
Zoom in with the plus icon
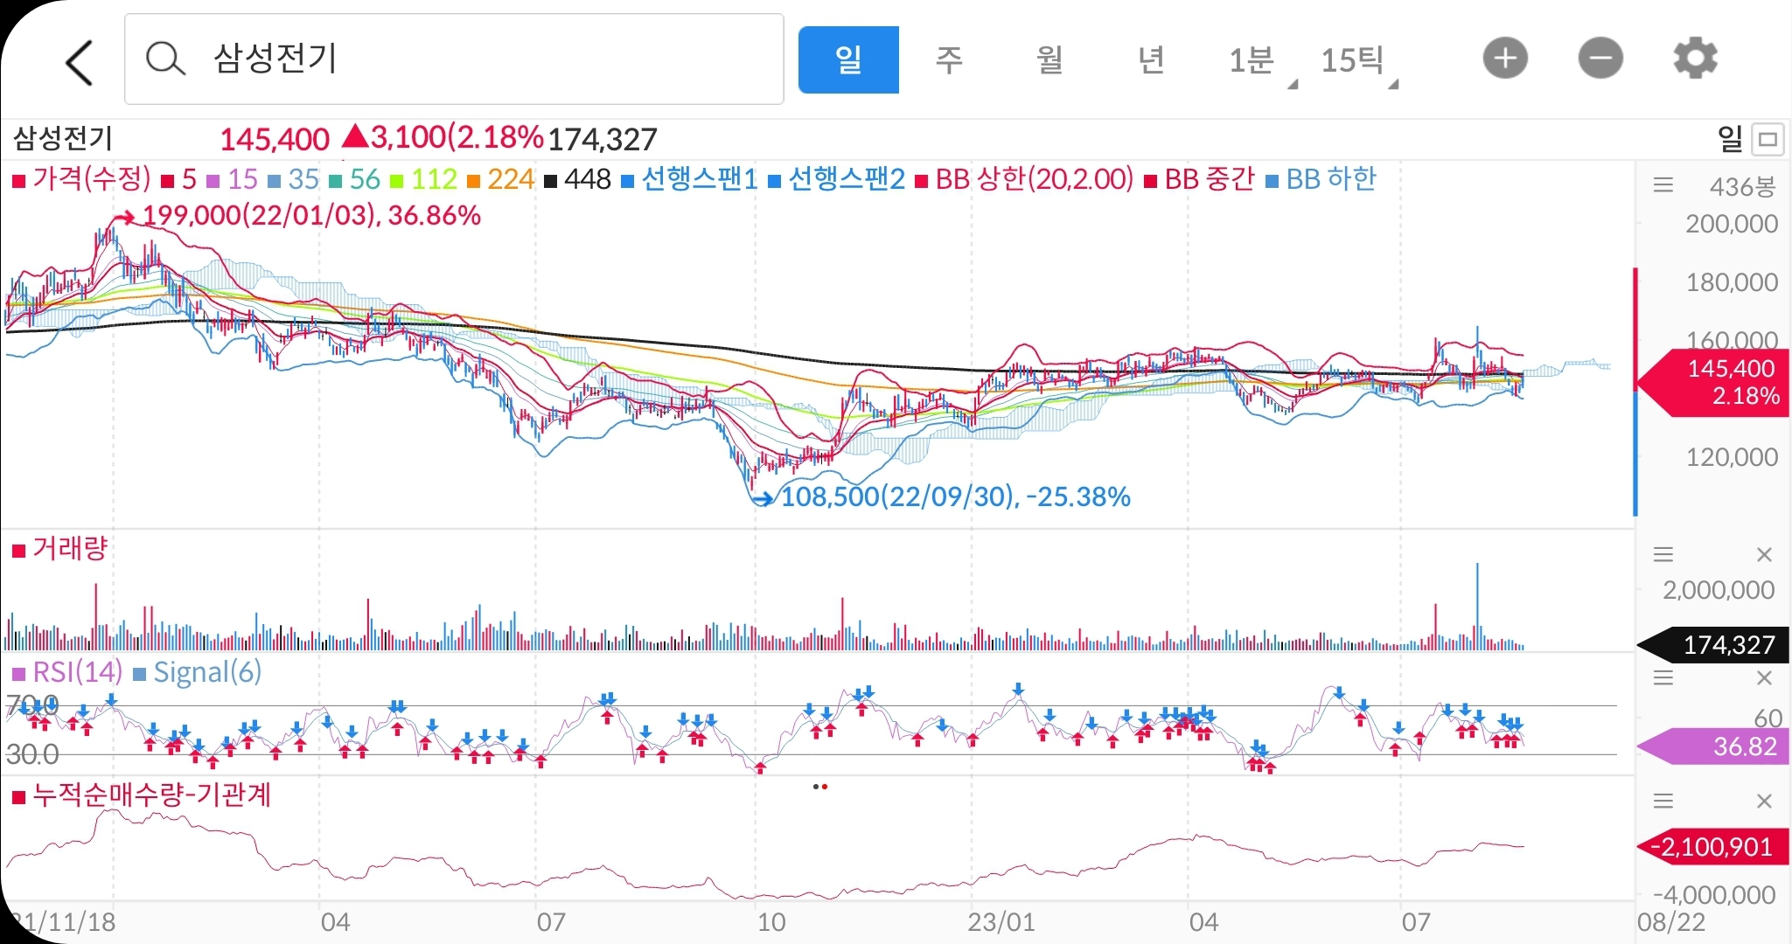[x=1505, y=59]
